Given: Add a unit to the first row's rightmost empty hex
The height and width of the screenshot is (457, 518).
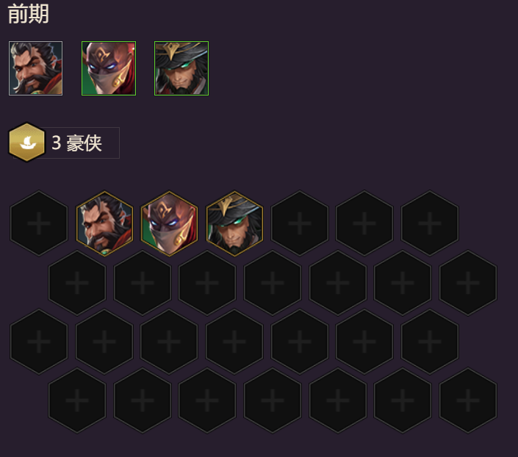Looking at the screenshot, I should point(430,223).
